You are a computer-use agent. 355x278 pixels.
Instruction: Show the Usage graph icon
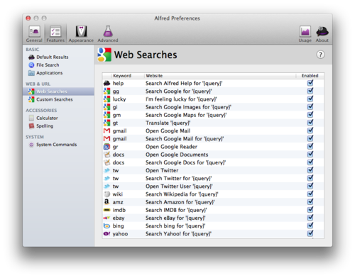305,34
